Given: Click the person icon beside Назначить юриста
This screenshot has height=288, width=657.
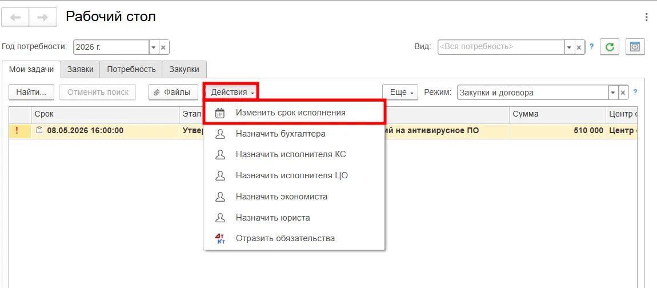Looking at the screenshot, I should tap(220, 218).
